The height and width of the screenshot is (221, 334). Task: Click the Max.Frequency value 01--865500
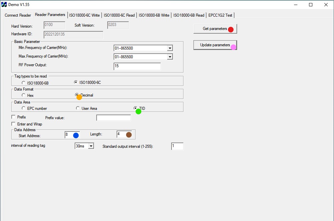124,57
